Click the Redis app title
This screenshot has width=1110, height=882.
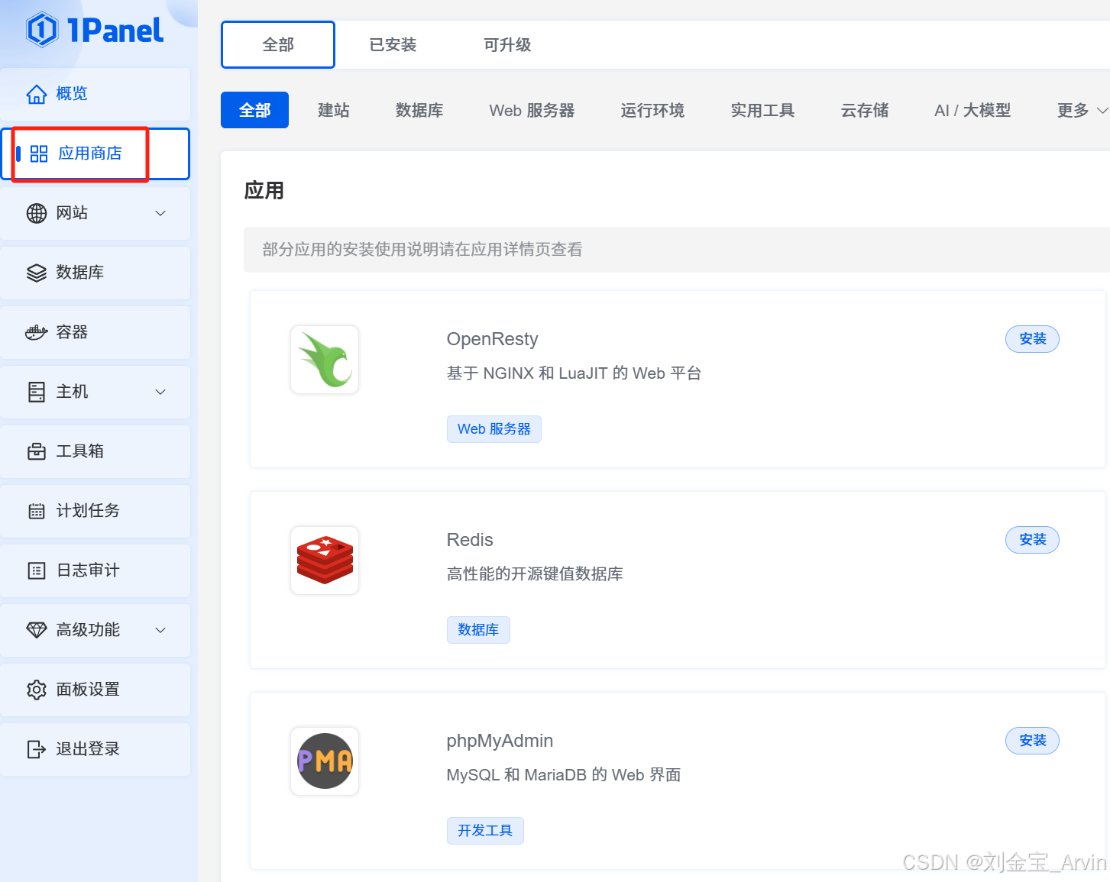pos(470,540)
